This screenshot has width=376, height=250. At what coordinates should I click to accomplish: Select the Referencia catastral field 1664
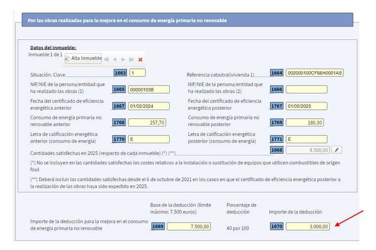tap(315, 73)
